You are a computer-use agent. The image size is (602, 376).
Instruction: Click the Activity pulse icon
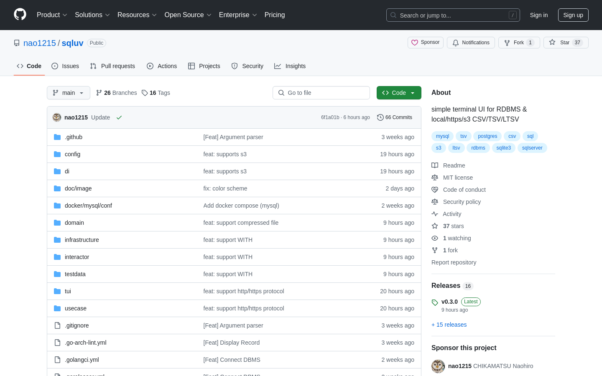click(x=435, y=214)
